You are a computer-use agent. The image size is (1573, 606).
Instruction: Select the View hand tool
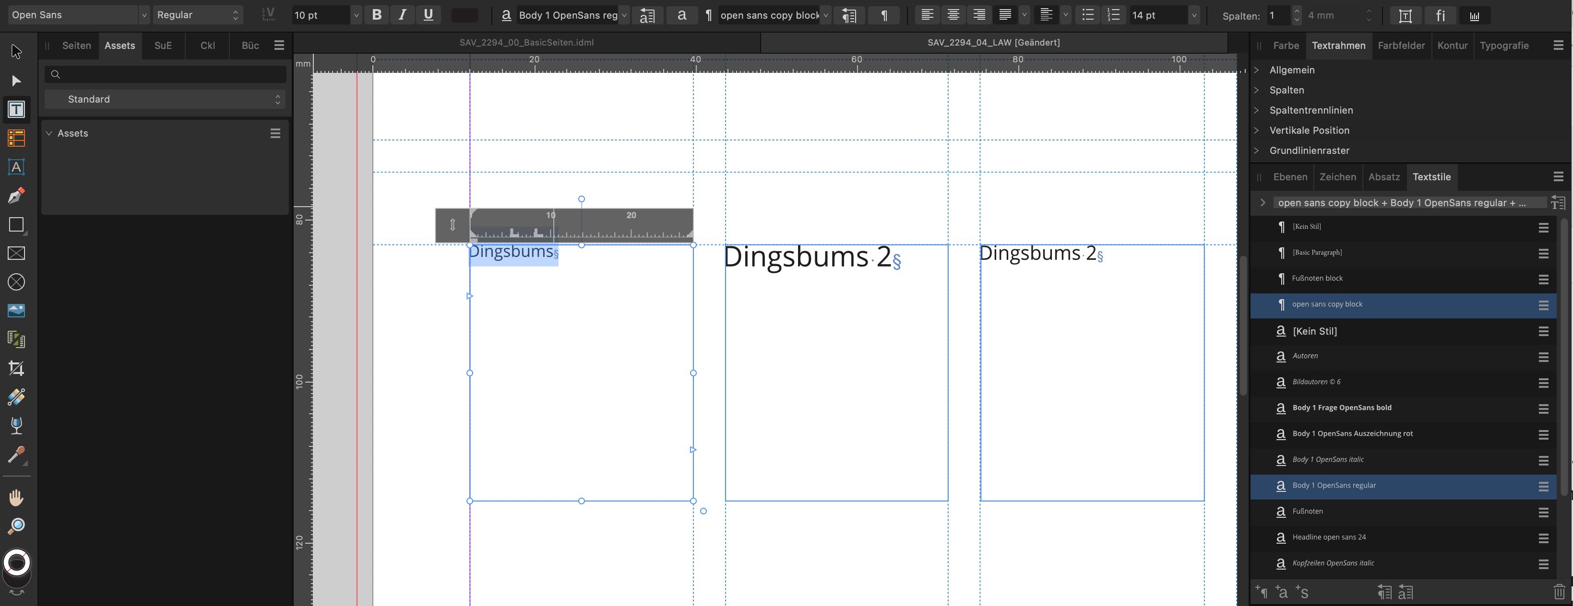16,497
